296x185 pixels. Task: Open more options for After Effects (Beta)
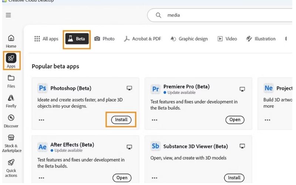pyautogui.click(x=41, y=178)
